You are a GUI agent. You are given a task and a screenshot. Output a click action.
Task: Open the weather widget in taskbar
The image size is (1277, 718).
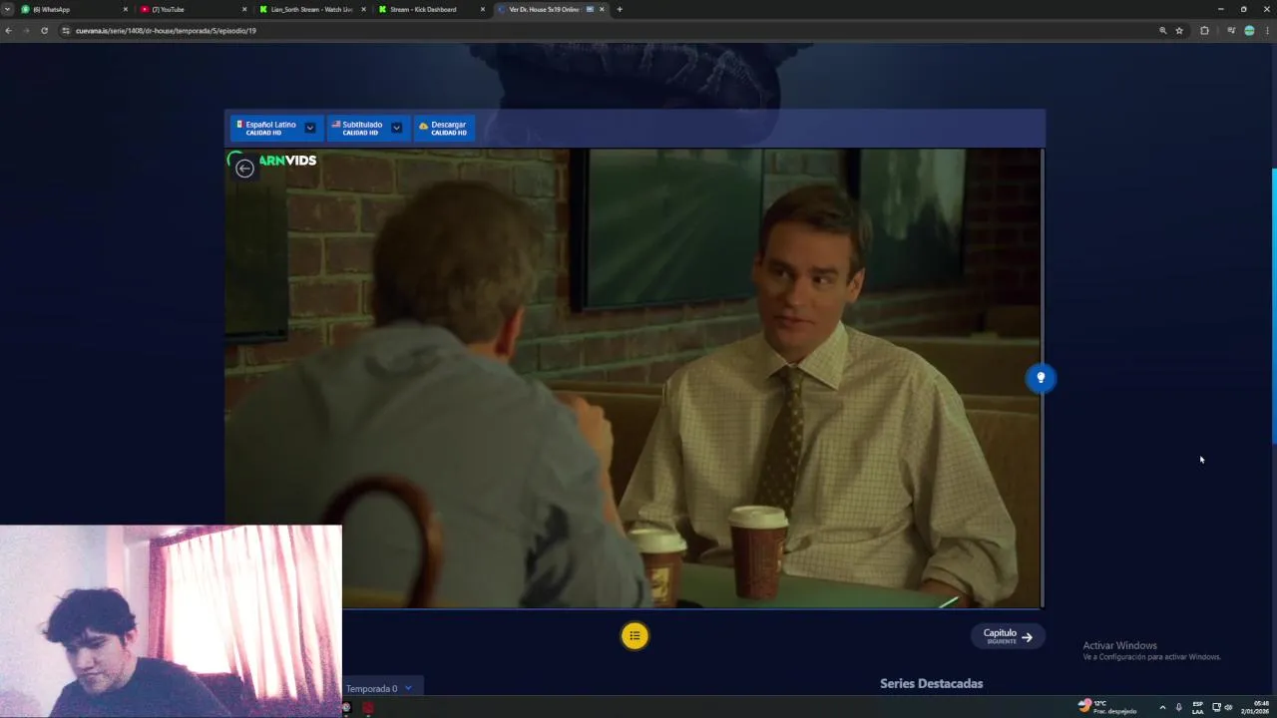coord(1106,706)
